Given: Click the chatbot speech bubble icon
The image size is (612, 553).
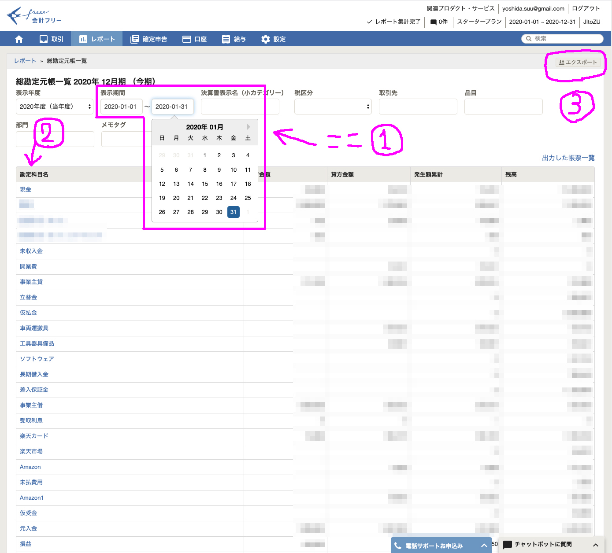Looking at the screenshot, I should tap(508, 545).
